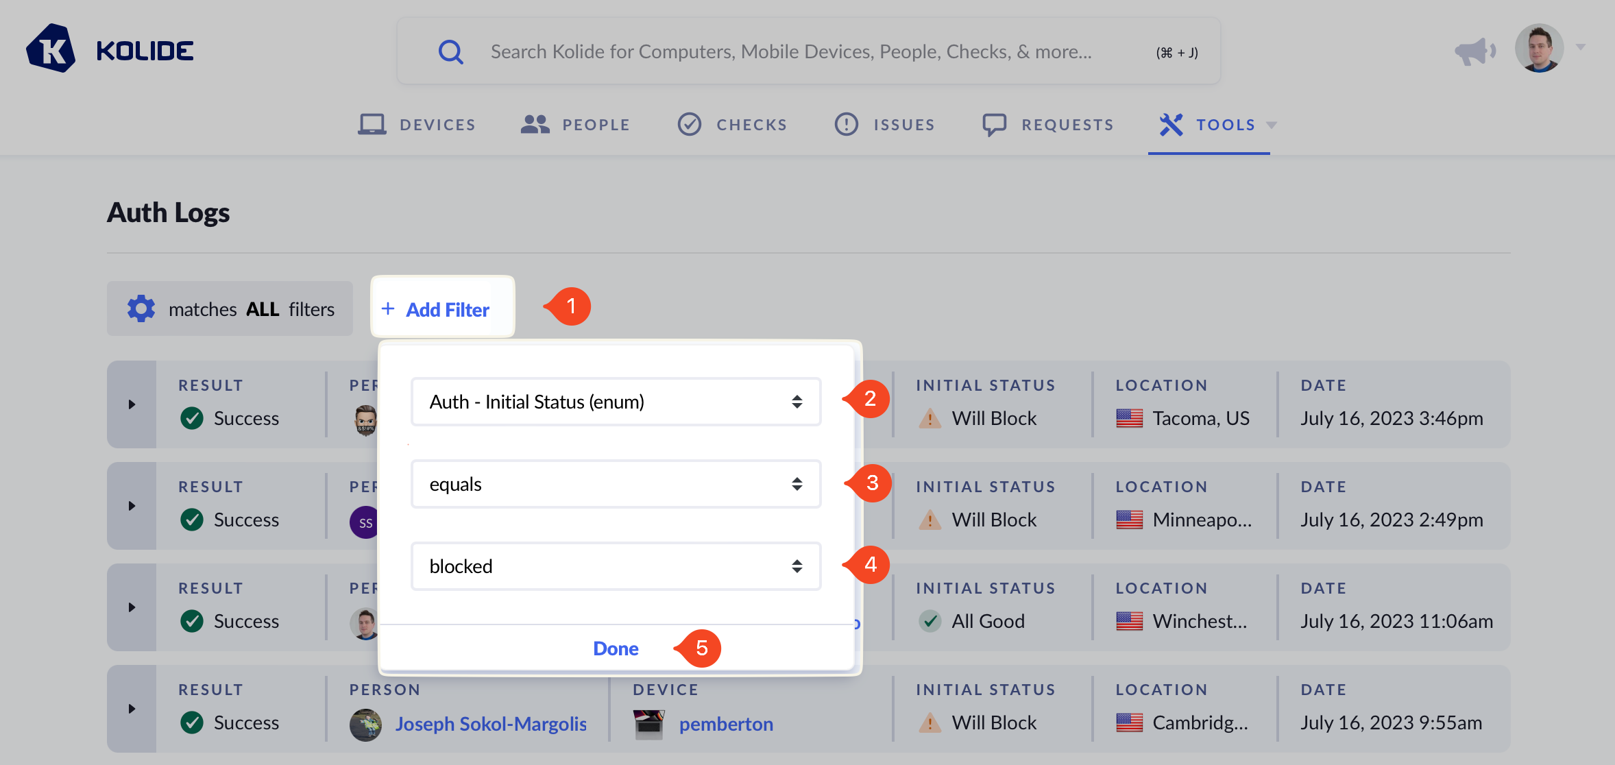Open Checks via the checkmark icon
This screenshot has height=765, width=1615.
(689, 124)
